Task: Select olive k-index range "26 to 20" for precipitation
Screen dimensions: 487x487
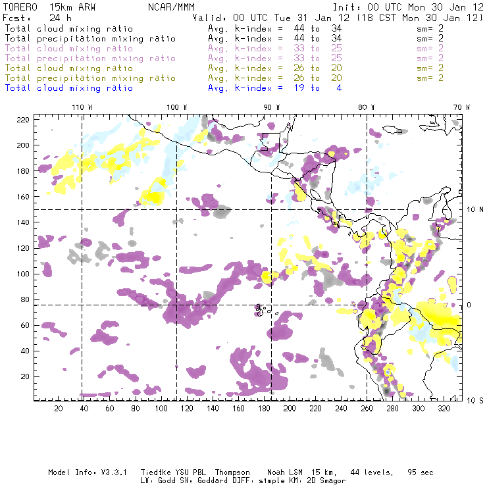Action: [318, 78]
